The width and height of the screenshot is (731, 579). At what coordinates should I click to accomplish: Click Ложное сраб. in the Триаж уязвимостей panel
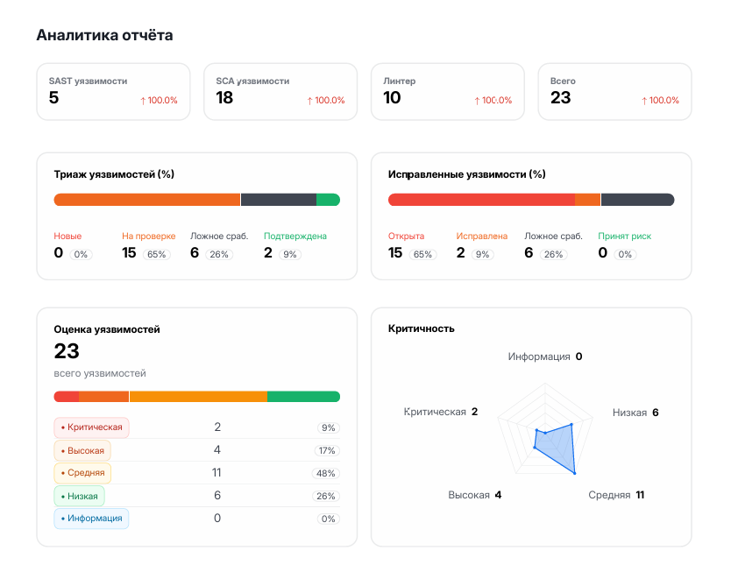[x=219, y=237]
